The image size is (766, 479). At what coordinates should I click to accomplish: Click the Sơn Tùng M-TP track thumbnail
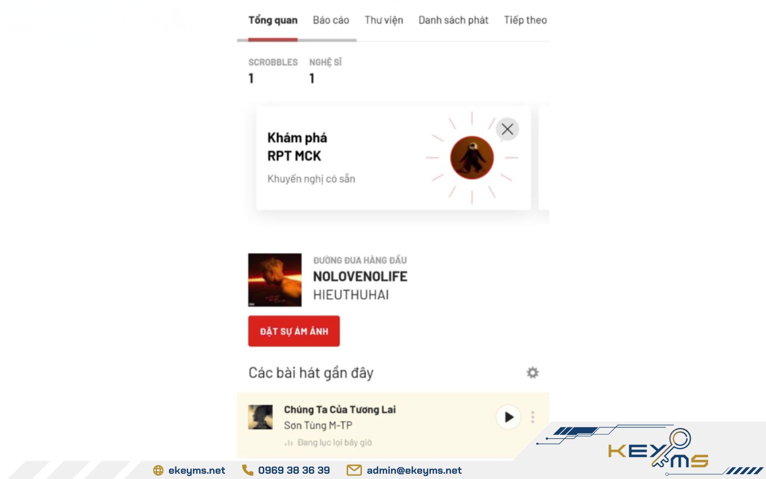(x=260, y=417)
